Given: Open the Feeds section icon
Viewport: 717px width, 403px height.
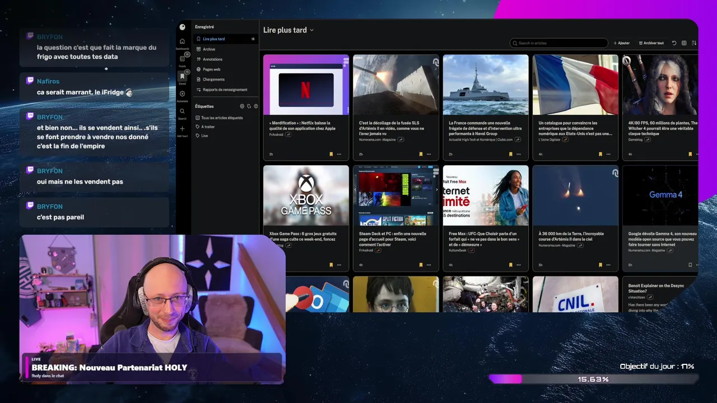Looking at the screenshot, I should [x=182, y=59].
